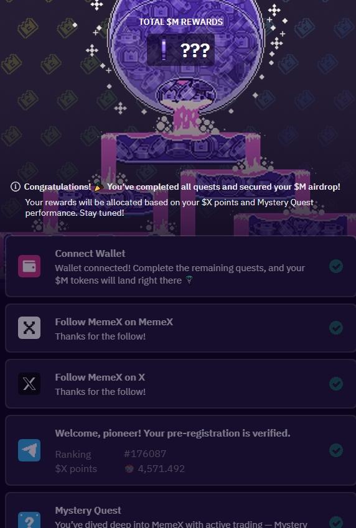Screen dimensions: 356x528
Task: Click the pink wallet icon
Action: 29,266
